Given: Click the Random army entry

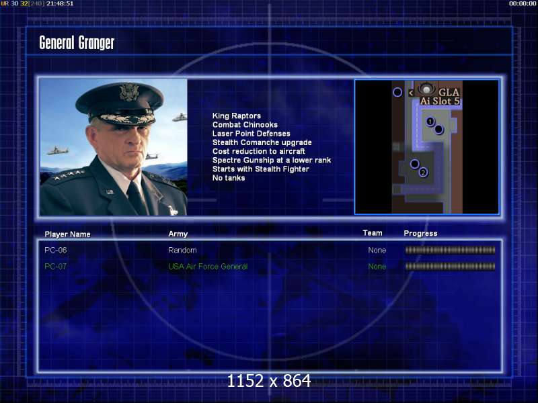Looking at the screenshot, I should [x=182, y=250].
